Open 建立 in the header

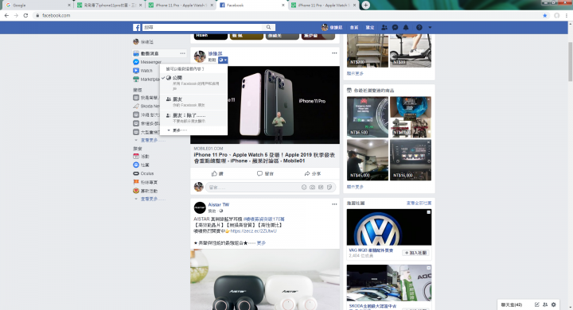click(x=370, y=27)
